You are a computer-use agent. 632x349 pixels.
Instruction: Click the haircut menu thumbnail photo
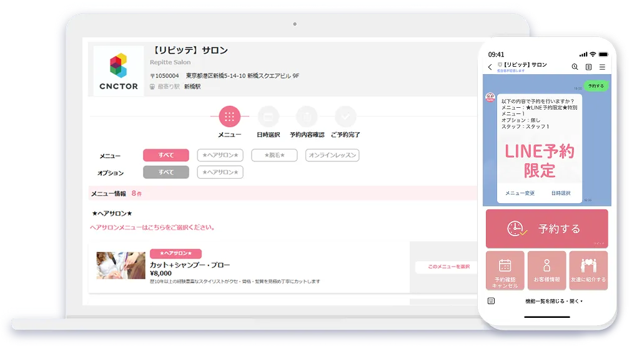point(121,266)
